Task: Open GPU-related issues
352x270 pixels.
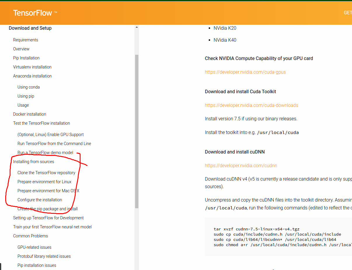Action: click(x=34, y=247)
